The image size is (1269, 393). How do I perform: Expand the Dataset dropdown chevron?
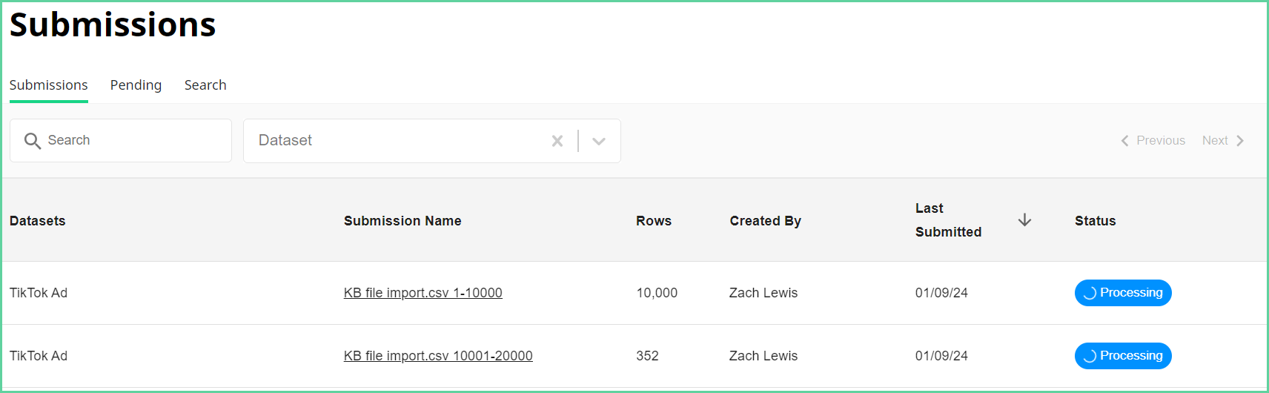599,141
